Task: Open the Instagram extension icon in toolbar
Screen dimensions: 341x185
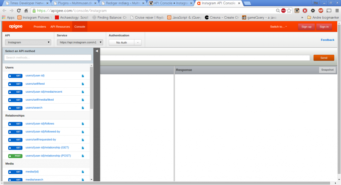Action: click(x=297, y=11)
